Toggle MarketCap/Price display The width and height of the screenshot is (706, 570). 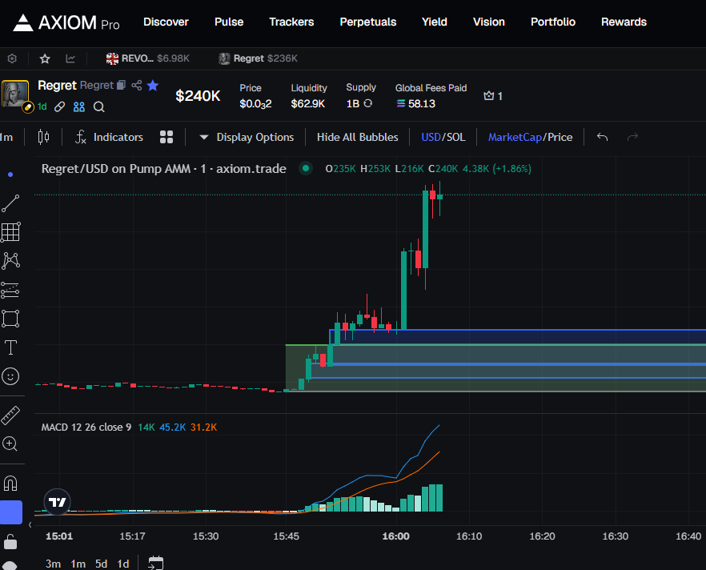pyautogui.click(x=531, y=137)
